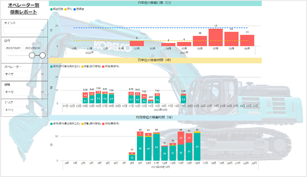This screenshot has width=307, height=177.
Task: Click the green 6.9 segment of the 08日 bar
Action: pyautogui.click(x=111, y=99)
